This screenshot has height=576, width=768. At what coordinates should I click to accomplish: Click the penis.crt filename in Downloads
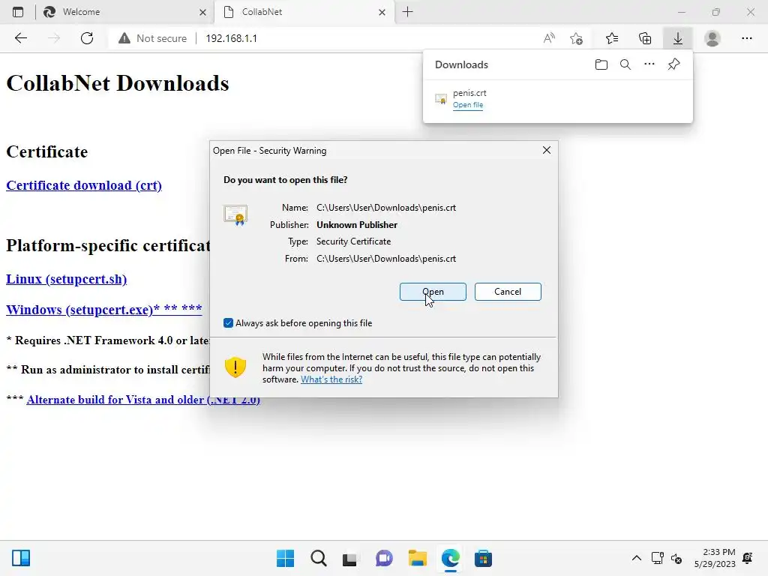tap(469, 93)
